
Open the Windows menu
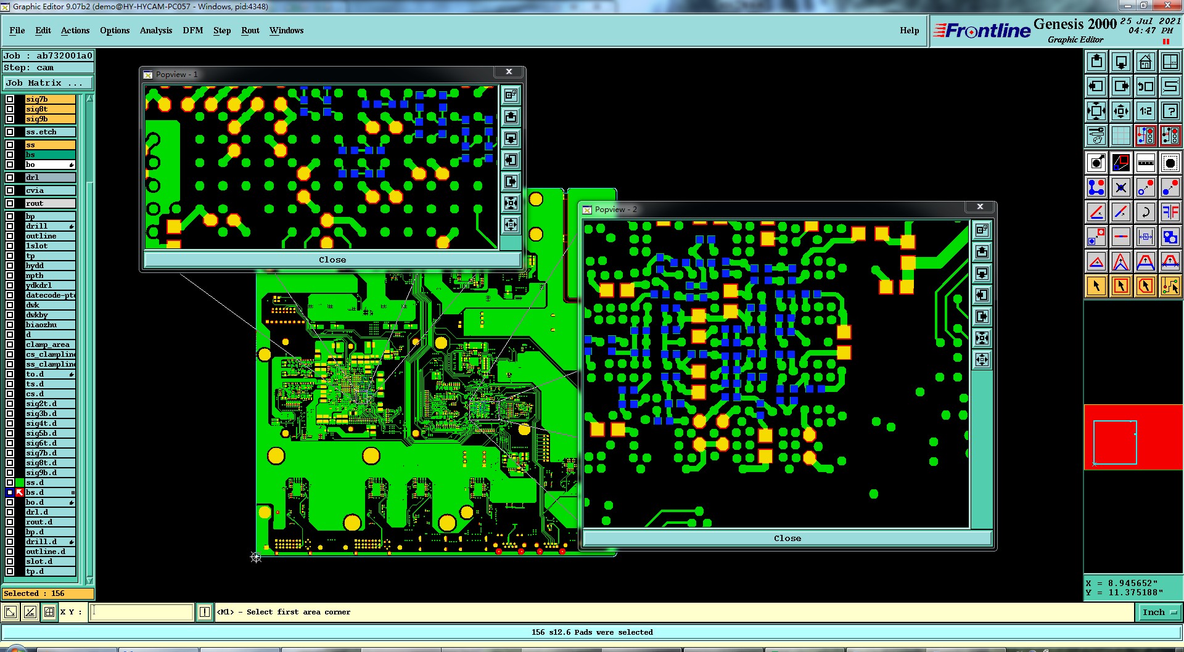[x=286, y=30]
